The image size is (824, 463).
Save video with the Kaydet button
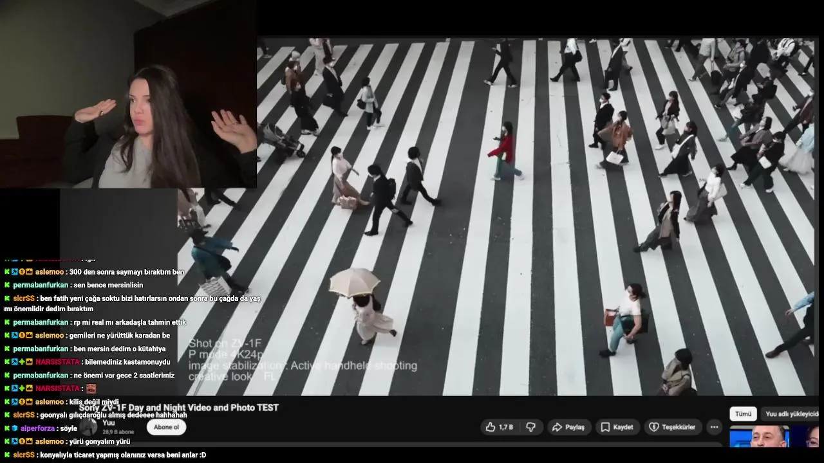tap(617, 427)
